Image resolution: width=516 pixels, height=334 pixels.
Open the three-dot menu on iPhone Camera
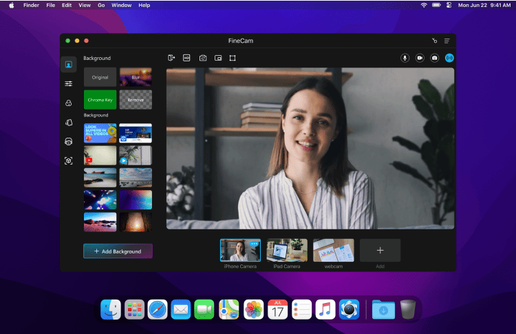pyautogui.click(x=255, y=244)
